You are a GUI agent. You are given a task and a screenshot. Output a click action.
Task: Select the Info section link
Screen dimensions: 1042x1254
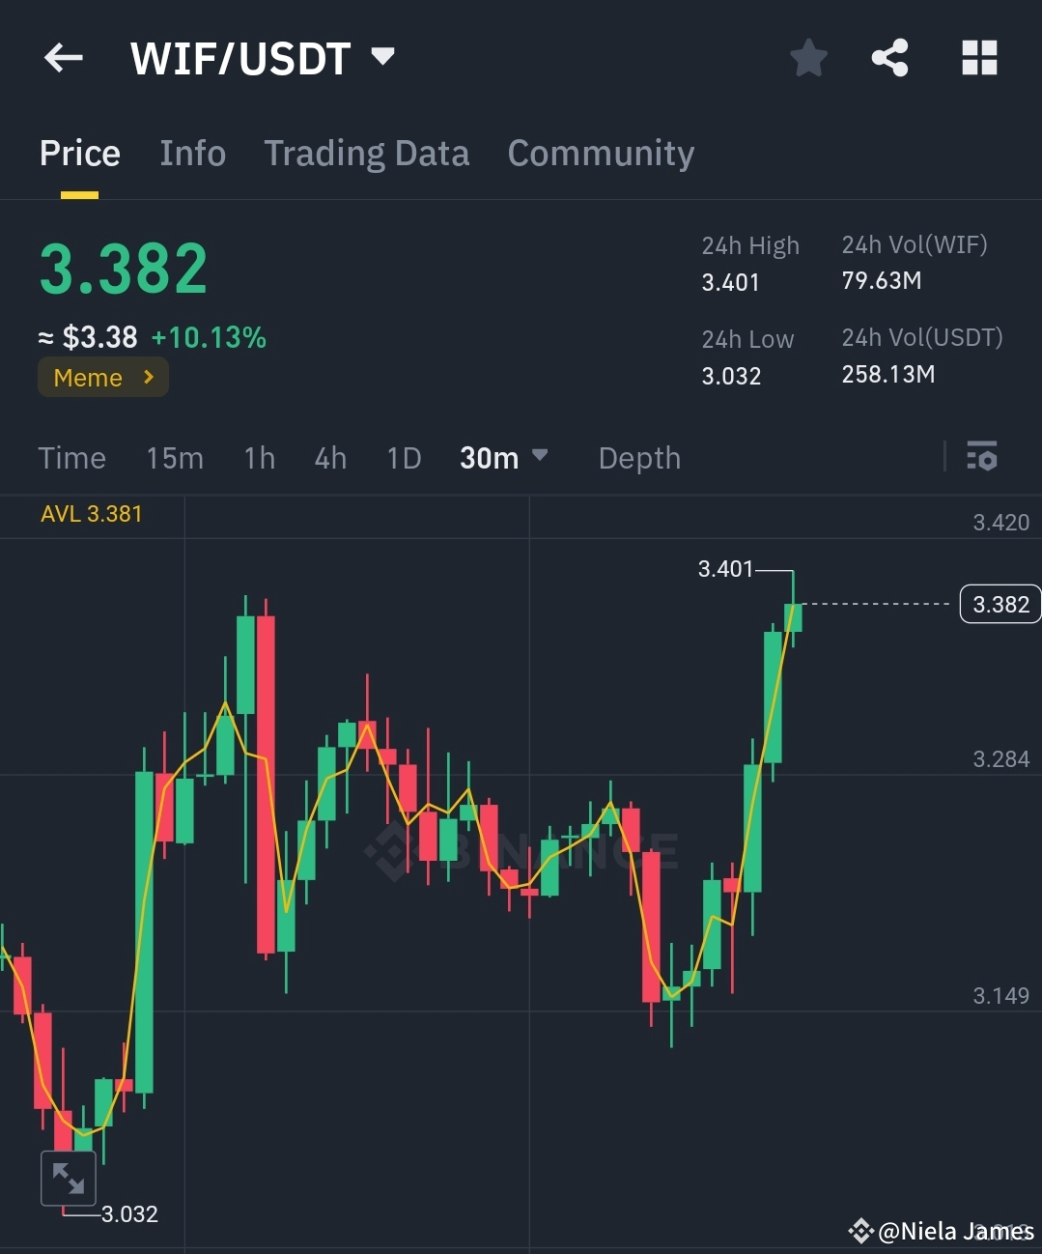(192, 153)
